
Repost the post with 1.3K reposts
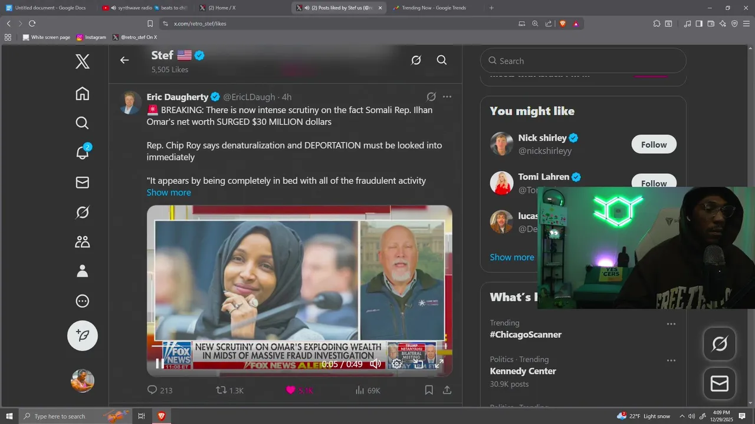coord(229,390)
